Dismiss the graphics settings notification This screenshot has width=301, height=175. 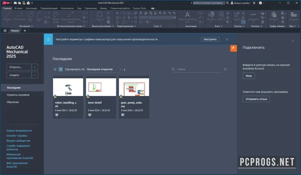pos(227,39)
